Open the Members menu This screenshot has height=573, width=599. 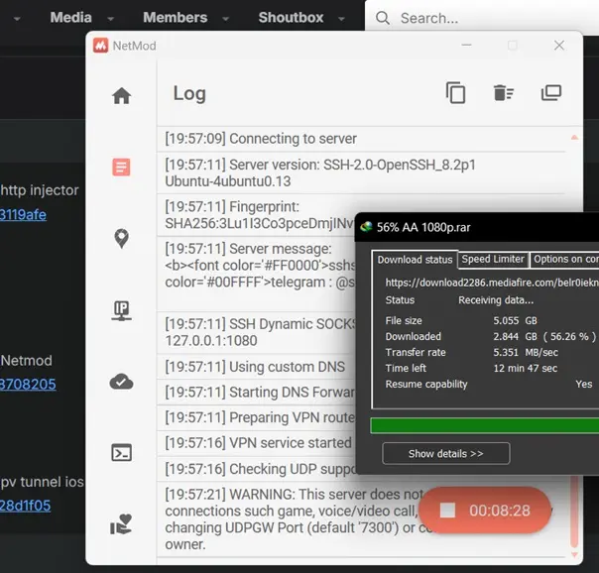176,17
